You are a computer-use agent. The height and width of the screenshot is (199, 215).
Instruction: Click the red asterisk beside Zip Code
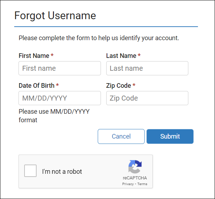[134, 85]
